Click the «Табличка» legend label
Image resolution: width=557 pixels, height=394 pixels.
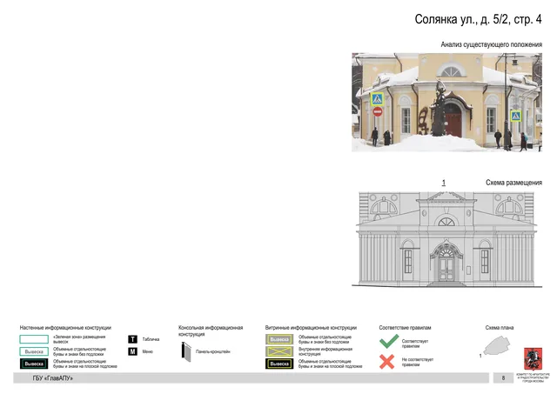pos(151,339)
